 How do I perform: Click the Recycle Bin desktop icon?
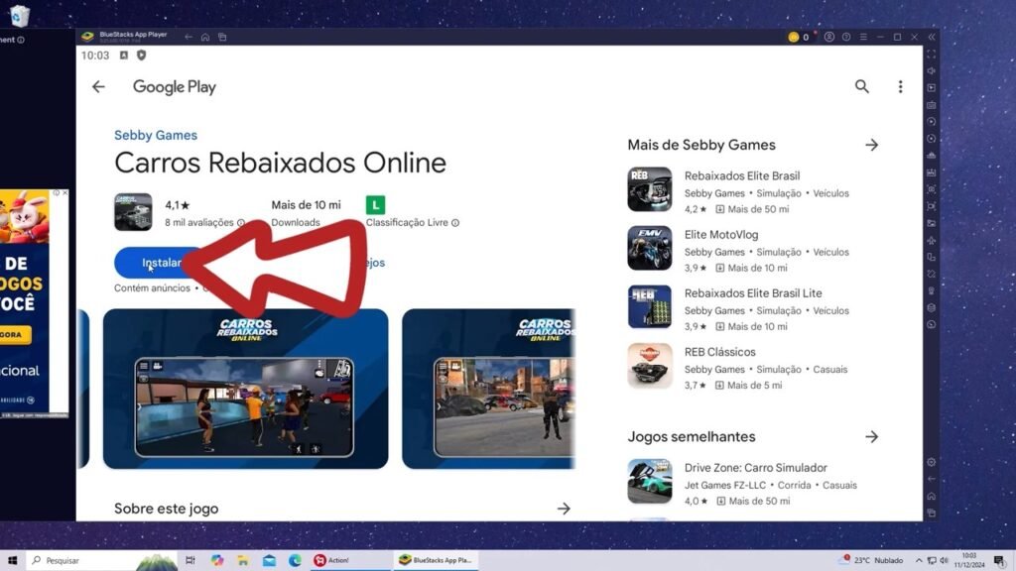point(20,14)
